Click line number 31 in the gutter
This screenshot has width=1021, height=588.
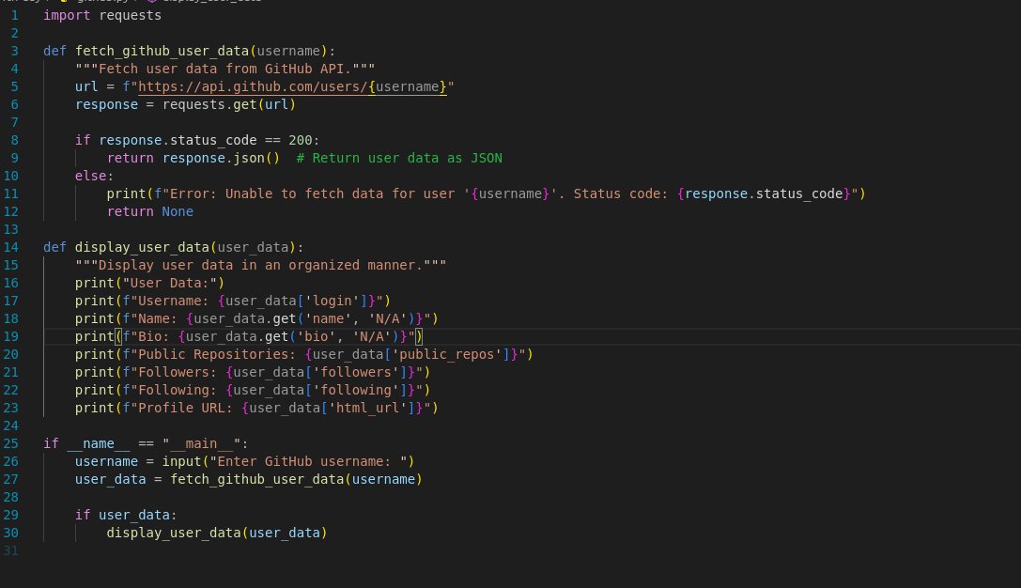11,550
